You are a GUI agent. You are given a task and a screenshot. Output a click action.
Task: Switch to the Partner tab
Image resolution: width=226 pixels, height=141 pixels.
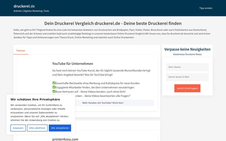pyautogui.click(x=21, y=51)
